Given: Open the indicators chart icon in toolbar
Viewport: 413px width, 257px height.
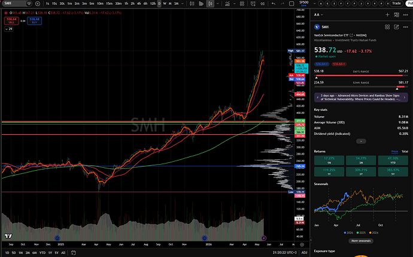Looking at the screenshot, I should pyautogui.click(x=227, y=4).
